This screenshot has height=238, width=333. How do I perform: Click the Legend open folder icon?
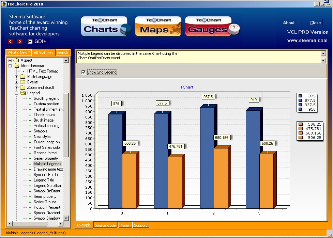[23, 93]
